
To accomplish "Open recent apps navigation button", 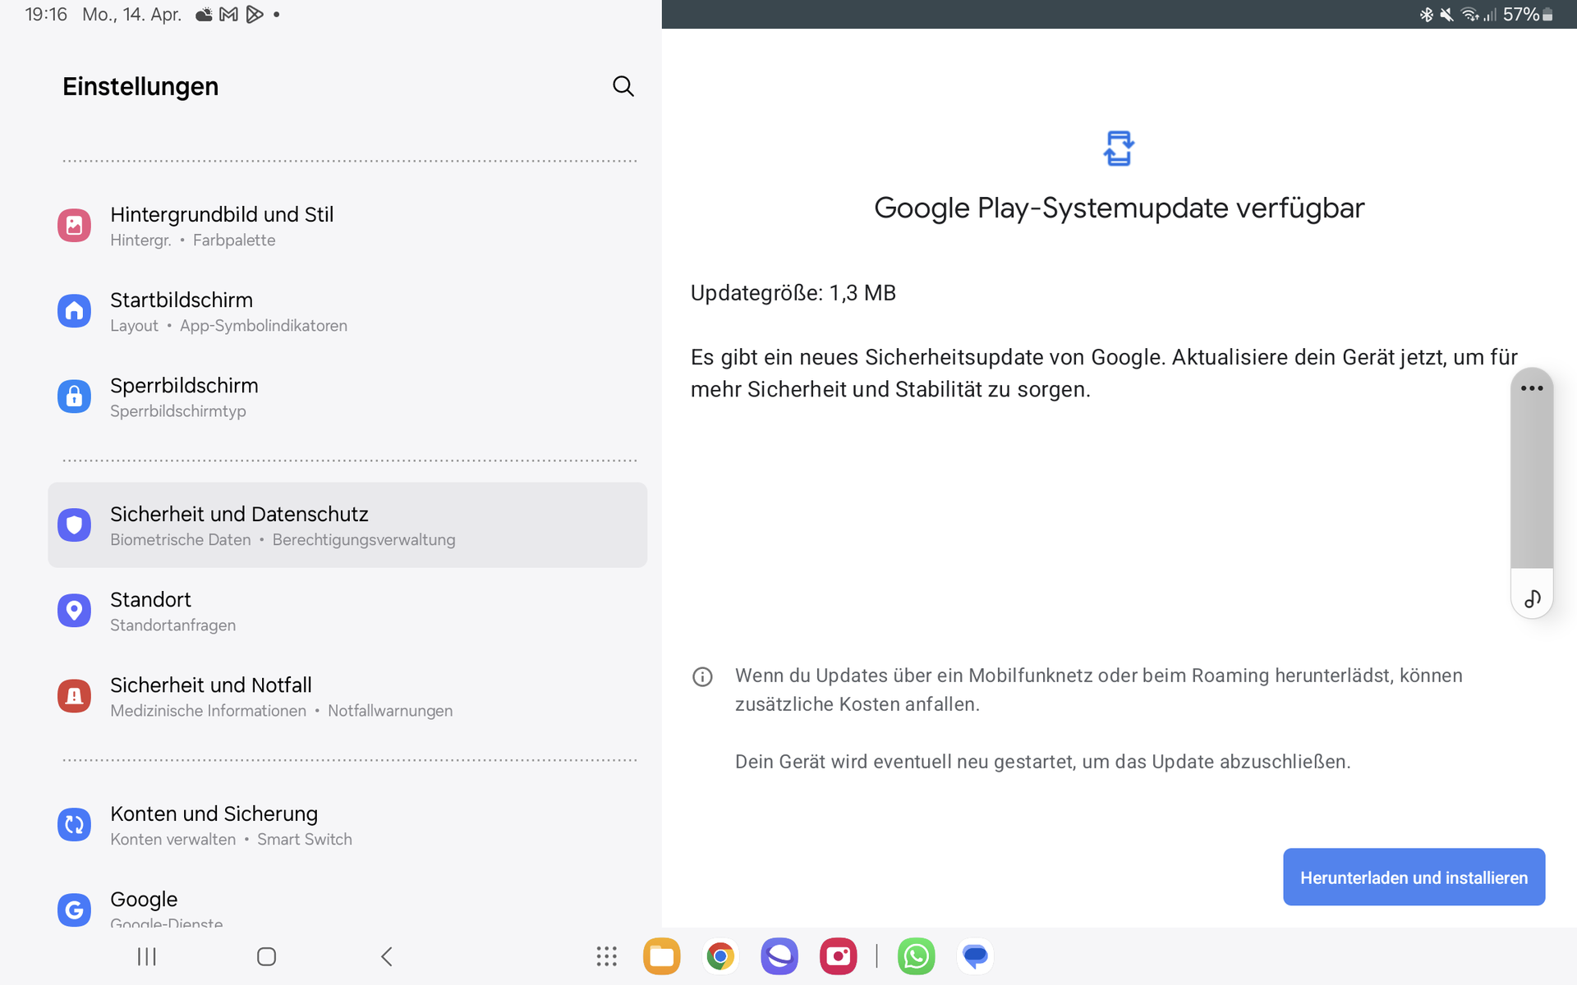I will (x=146, y=956).
